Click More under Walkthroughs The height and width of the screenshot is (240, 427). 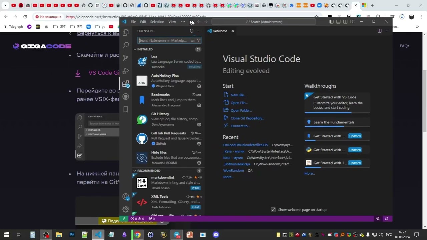point(310,173)
